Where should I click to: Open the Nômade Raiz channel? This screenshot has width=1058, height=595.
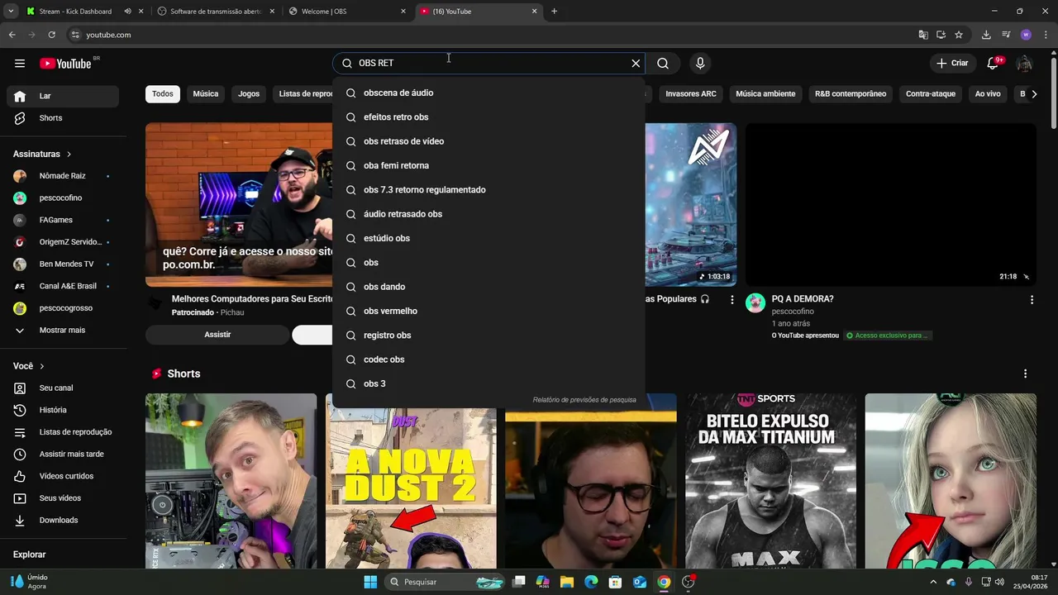pyautogui.click(x=63, y=176)
